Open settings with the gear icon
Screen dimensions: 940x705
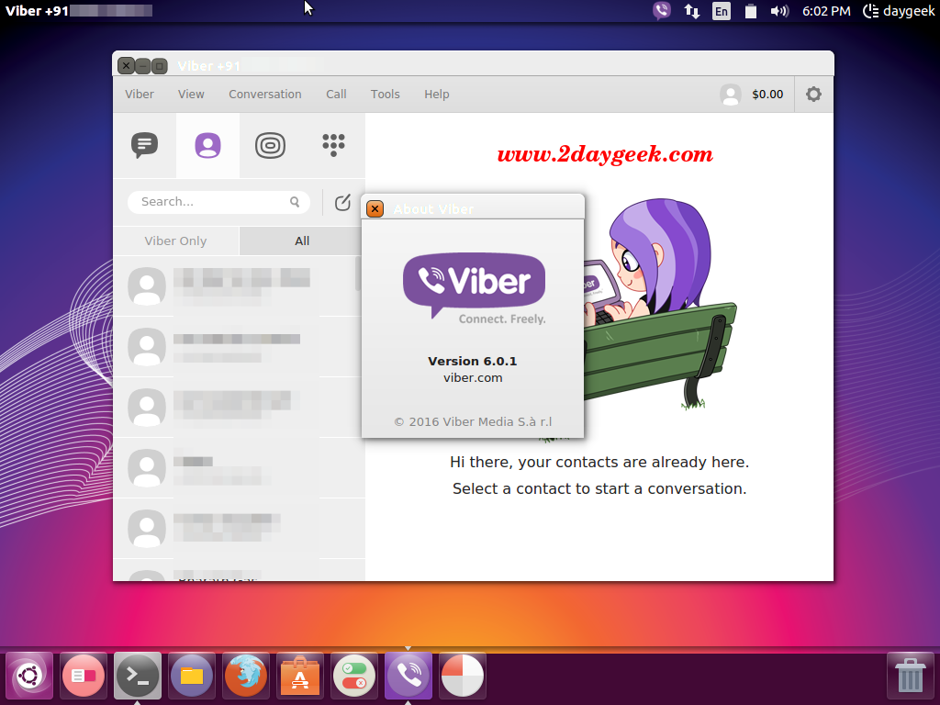click(x=813, y=95)
